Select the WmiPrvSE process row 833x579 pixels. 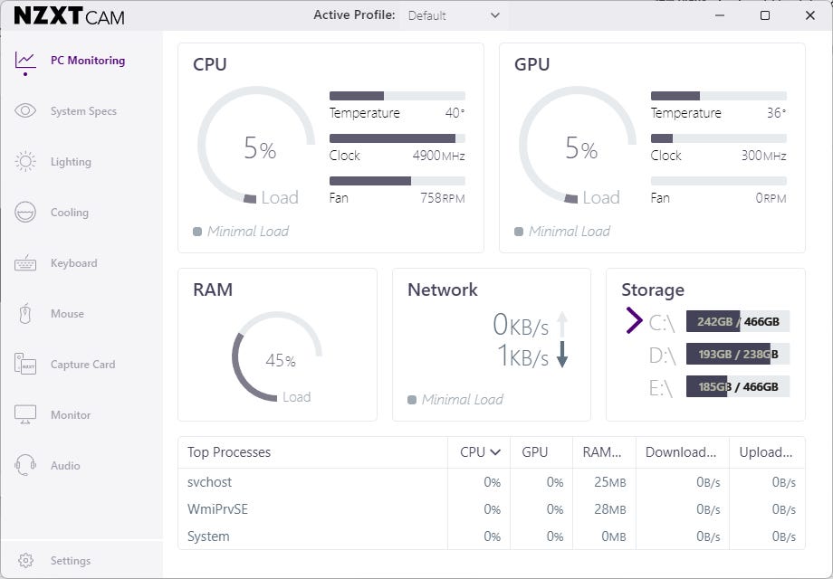[x=492, y=509]
